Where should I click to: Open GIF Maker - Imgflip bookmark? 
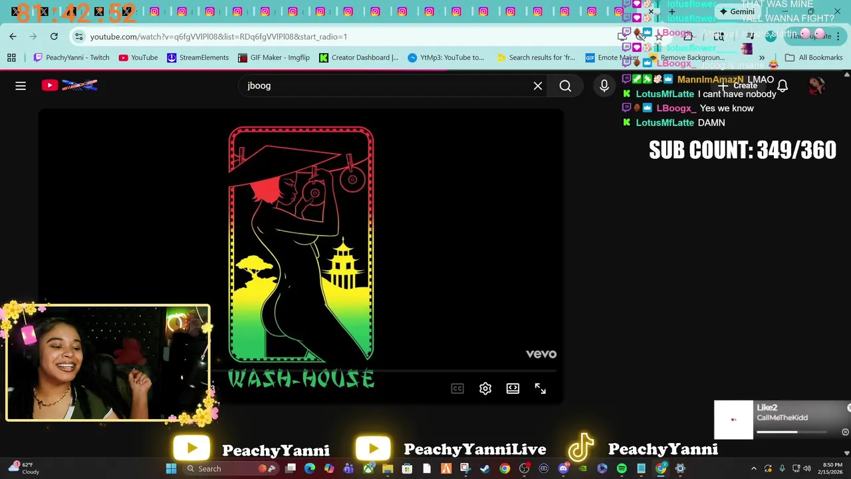pyautogui.click(x=274, y=58)
